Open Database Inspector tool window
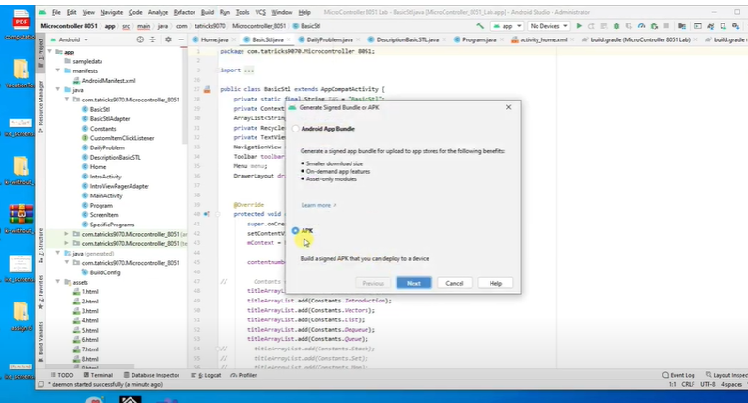748x403 pixels. point(153,375)
